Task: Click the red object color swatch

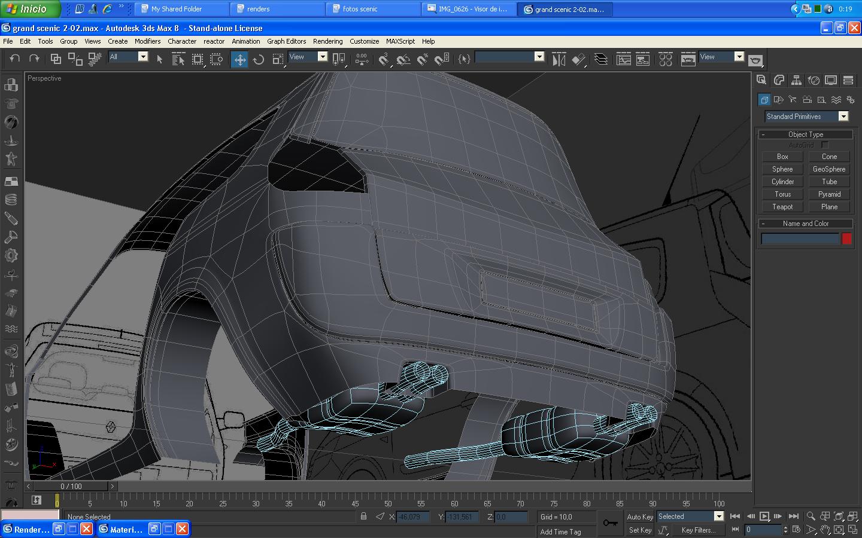Action: [x=846, y=239]
